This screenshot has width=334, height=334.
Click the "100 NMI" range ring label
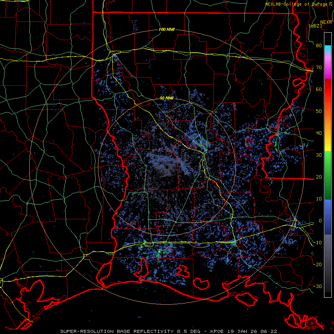pyautogui.click(x=167, y=29)
